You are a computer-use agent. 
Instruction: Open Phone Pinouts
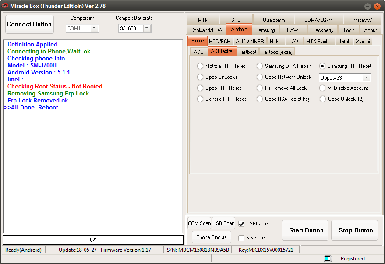(x=212, y=237)
